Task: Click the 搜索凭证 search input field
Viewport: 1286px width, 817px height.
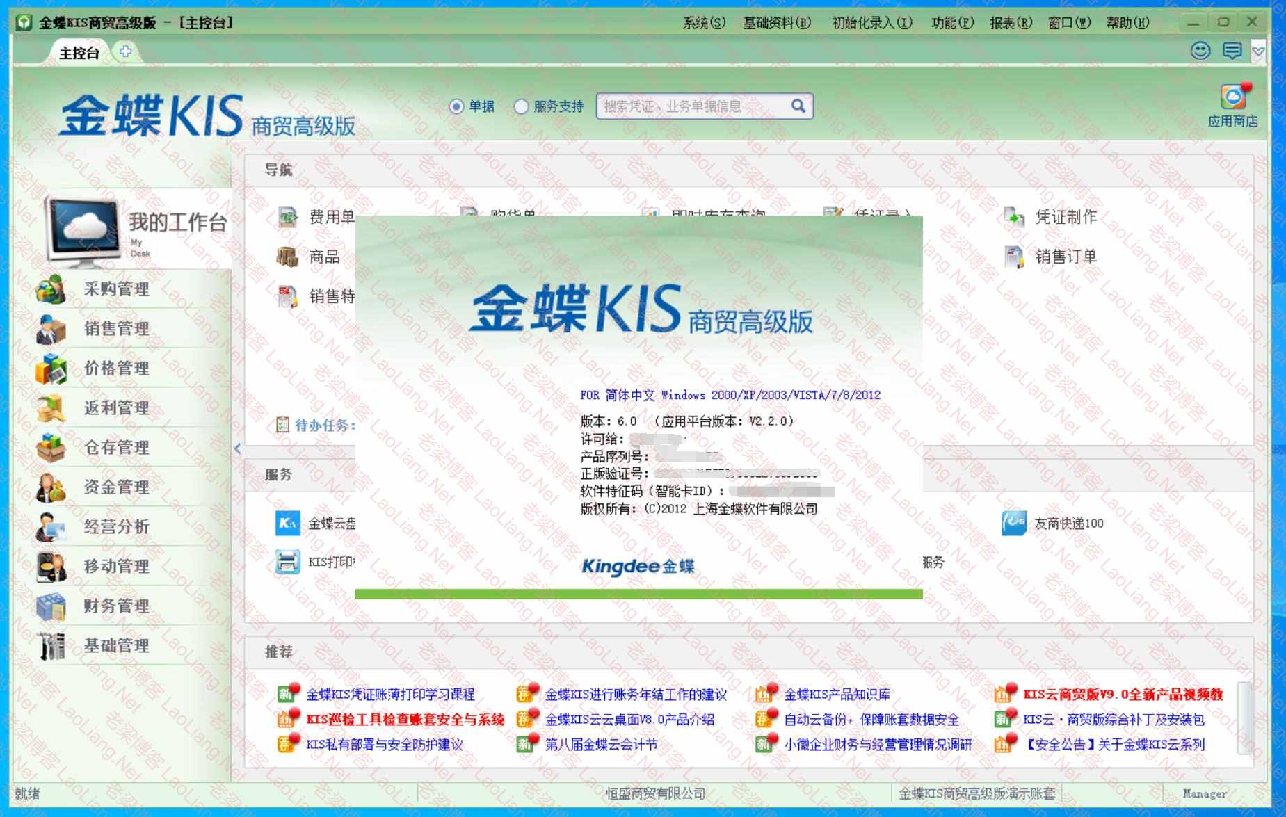Action: [692, 106]
